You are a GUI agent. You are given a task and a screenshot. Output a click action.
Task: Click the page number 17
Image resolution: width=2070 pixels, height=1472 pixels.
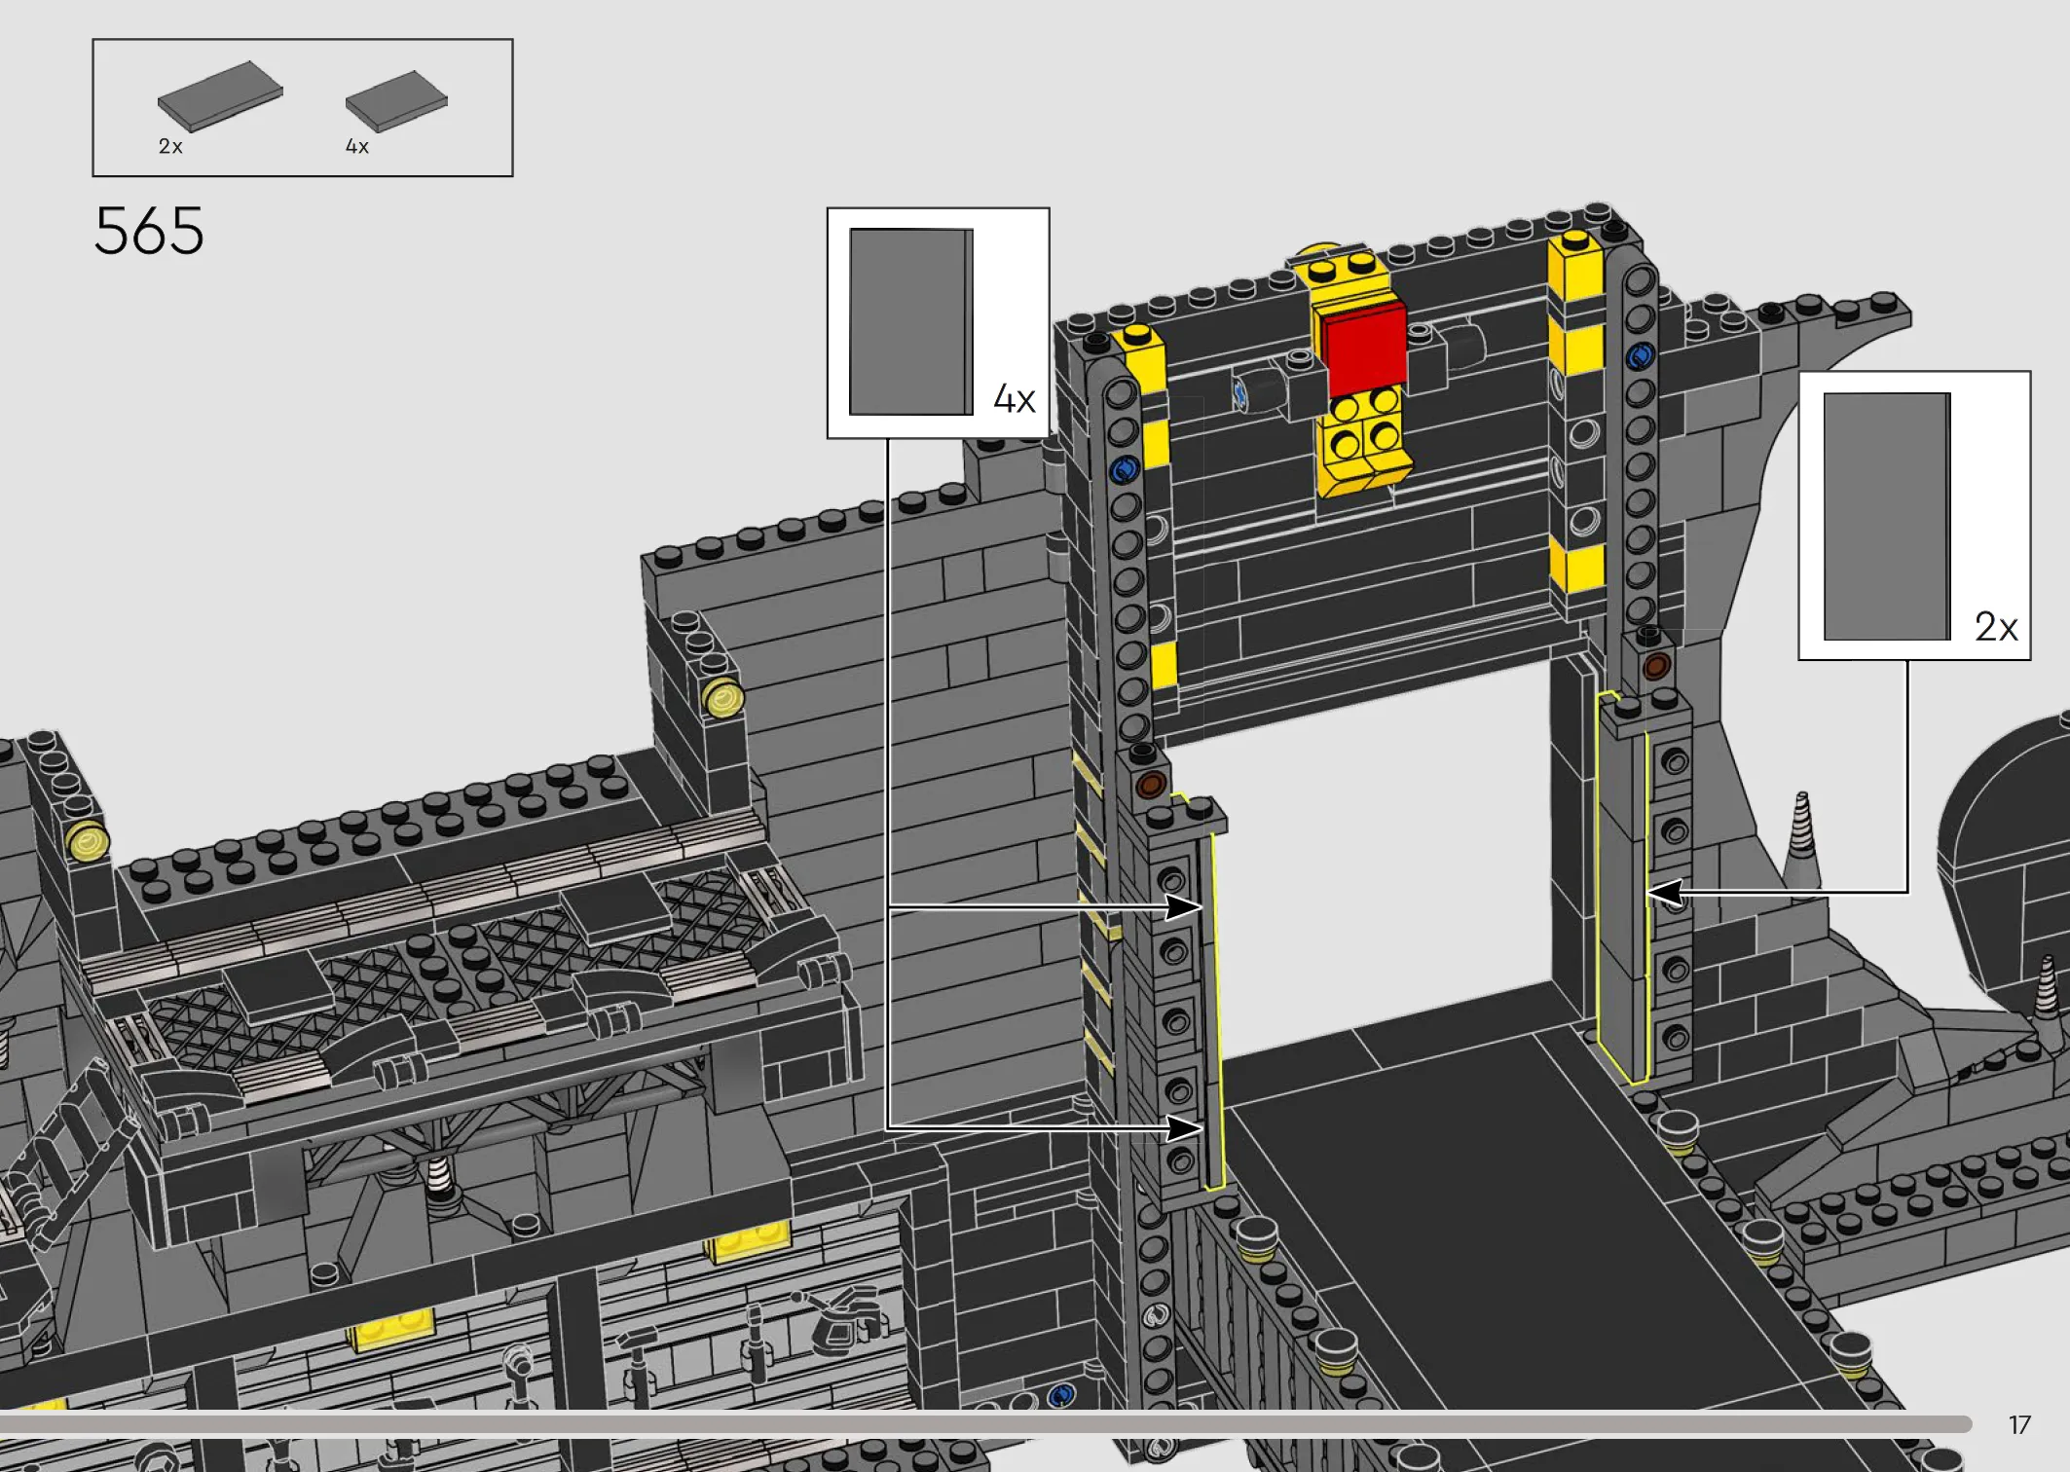[x=2019, y=1425]
